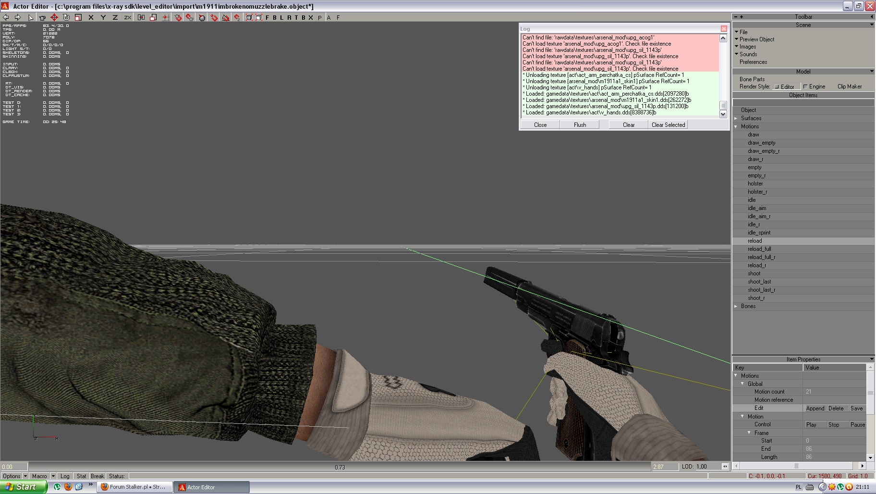Click the Zoom Extents box icon
The width and height of the screenshot is (876, 494).
[249, 17]
